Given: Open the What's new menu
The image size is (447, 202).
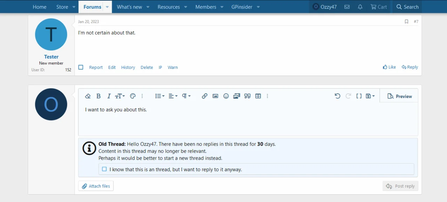Looking at the screenshot, I should click(129, 7).
